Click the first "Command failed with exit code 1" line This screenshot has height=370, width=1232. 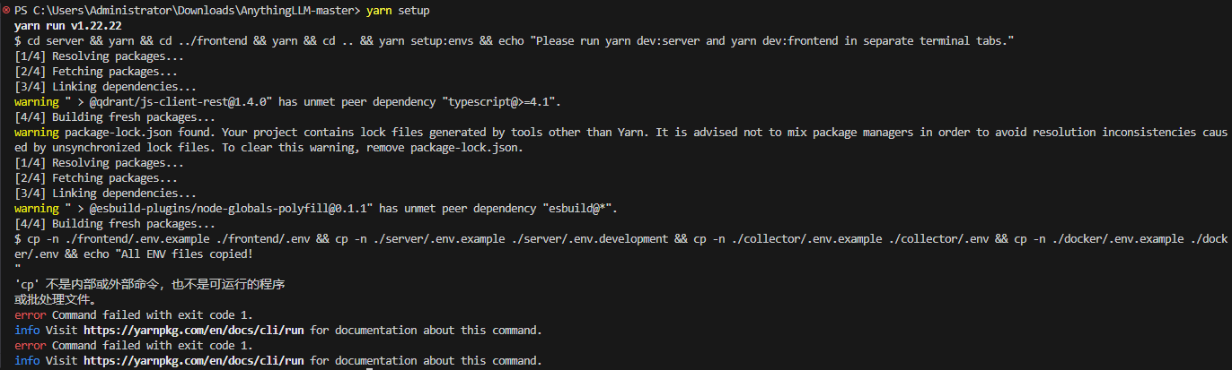point(153,314)
